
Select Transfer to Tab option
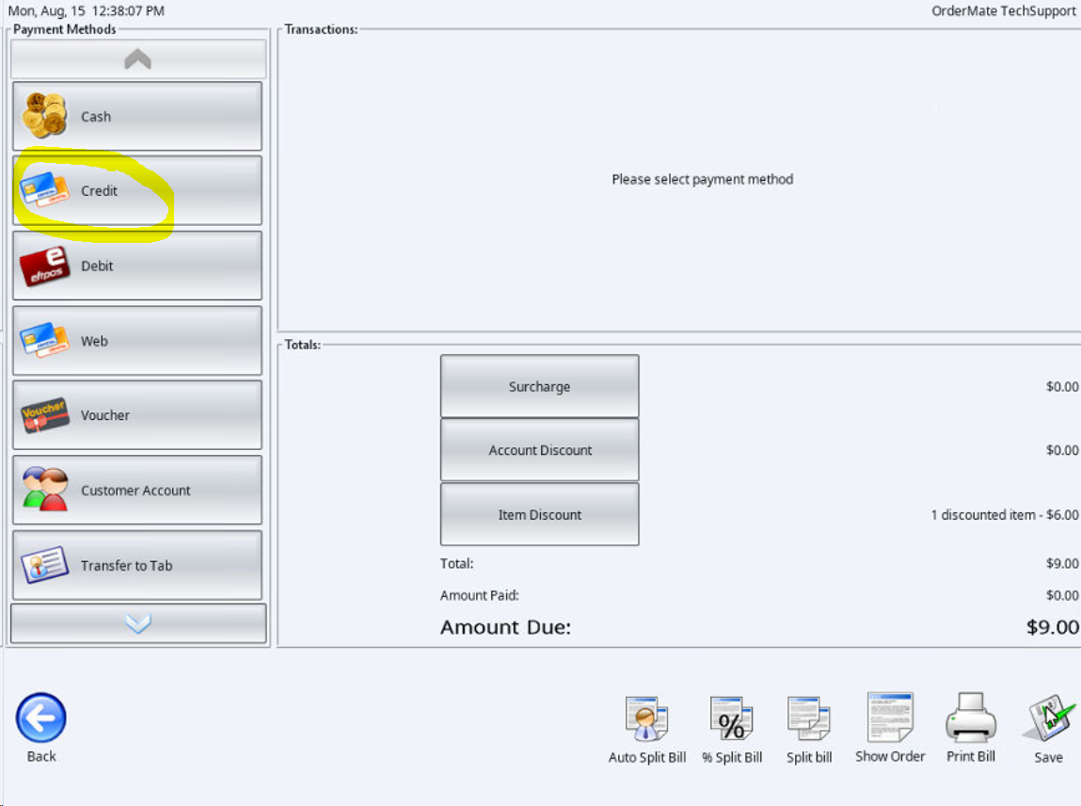pos(137,565)
